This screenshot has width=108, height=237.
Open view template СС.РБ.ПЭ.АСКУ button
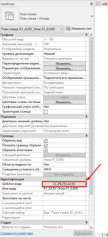[x=64, y=184]
